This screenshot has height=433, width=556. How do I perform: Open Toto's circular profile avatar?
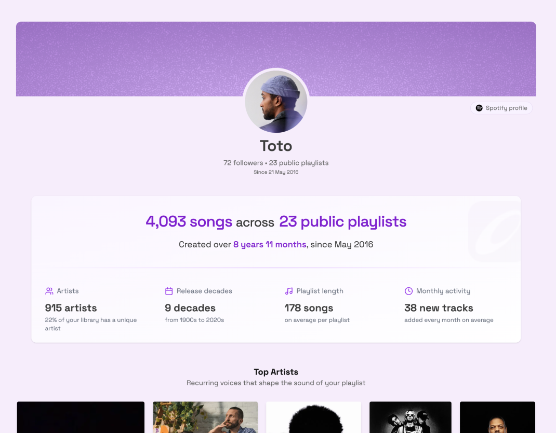(276, 101)
